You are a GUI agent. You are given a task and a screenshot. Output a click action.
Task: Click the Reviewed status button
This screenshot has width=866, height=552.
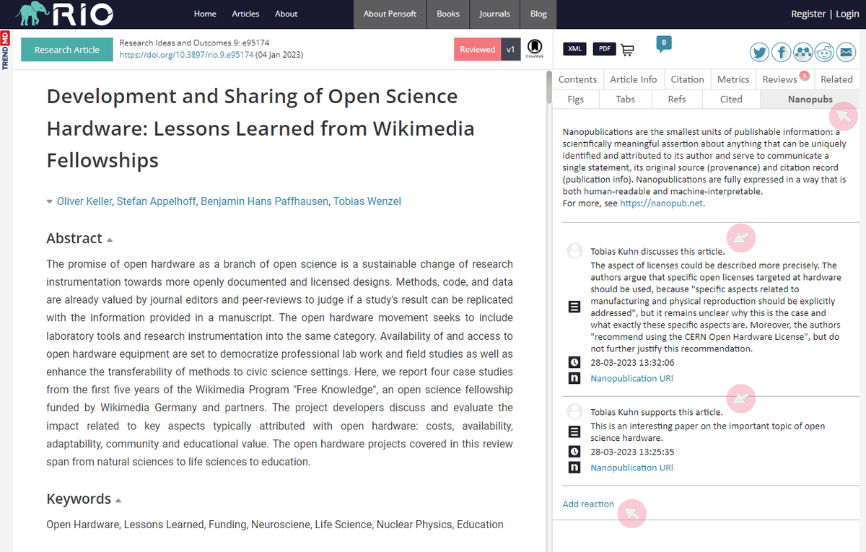[478, 49]
